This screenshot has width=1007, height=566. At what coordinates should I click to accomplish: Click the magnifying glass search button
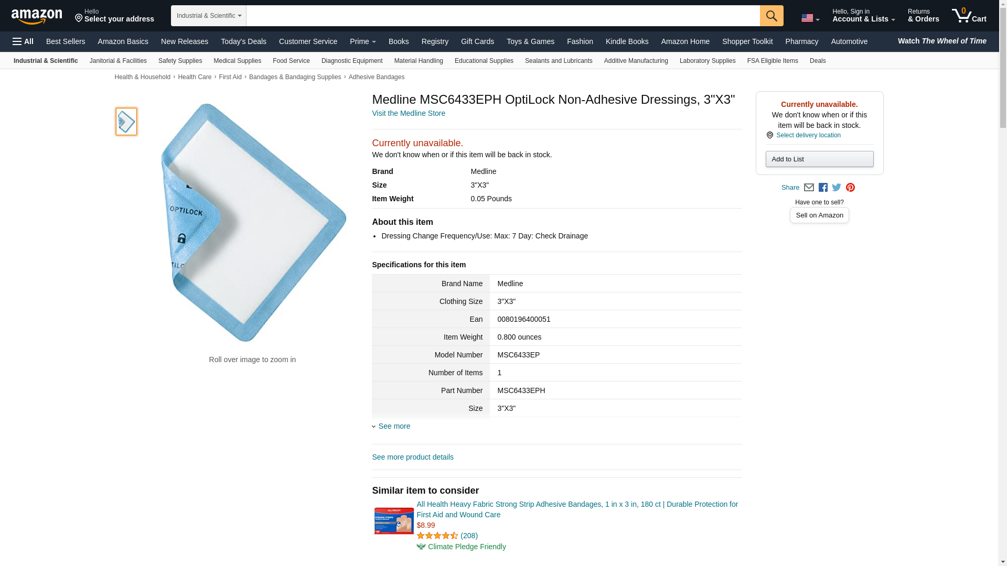(x=771, y=16)
